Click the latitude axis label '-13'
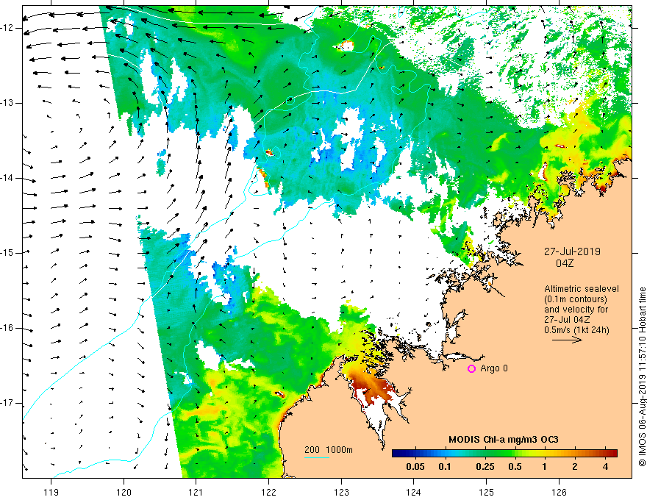The height and width of the screenshot is (500, 647). point(7,103)
